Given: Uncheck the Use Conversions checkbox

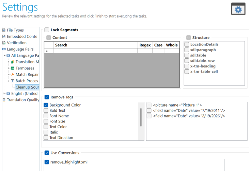Looking at the screenshot, I should [x=47, y=153].
